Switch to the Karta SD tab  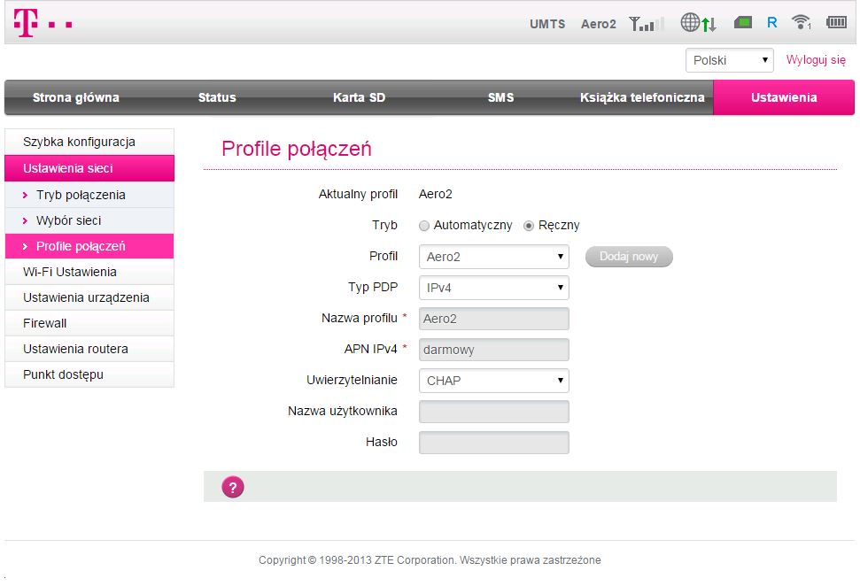[359, 97]
